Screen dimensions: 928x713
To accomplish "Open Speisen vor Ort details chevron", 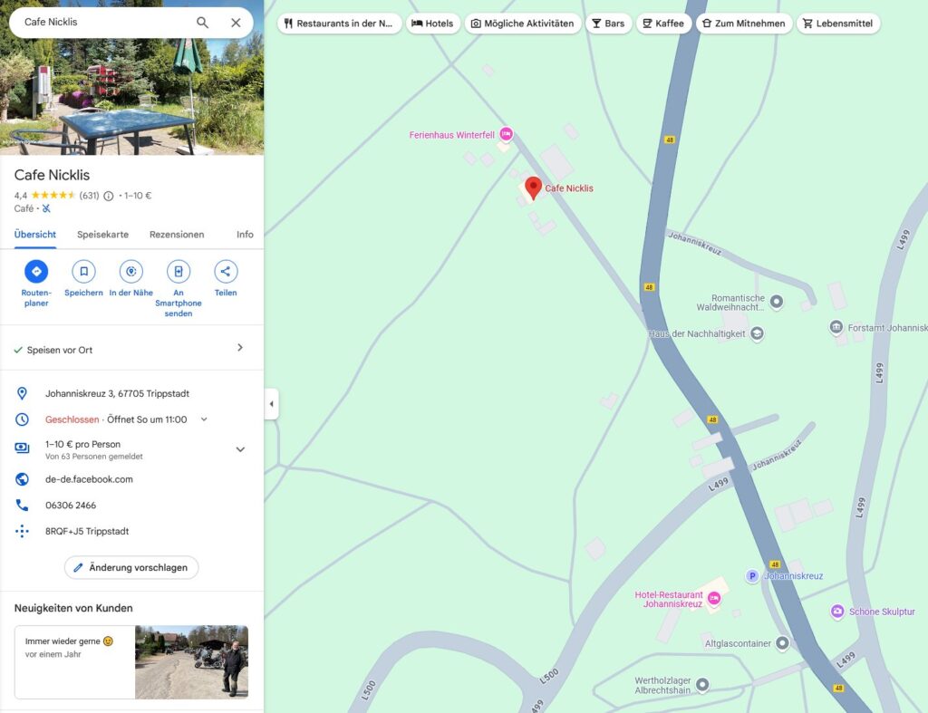I will (x=239, y=347).
